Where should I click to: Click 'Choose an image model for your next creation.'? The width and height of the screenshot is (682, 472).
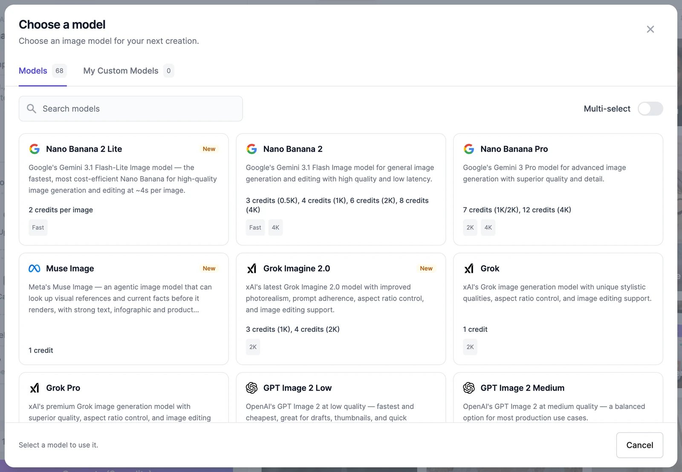coord(109,41)
